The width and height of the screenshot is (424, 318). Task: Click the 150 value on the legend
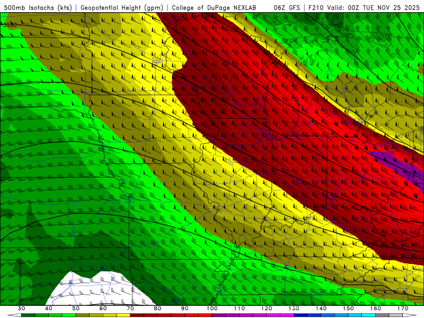click(x=348, y=308)
